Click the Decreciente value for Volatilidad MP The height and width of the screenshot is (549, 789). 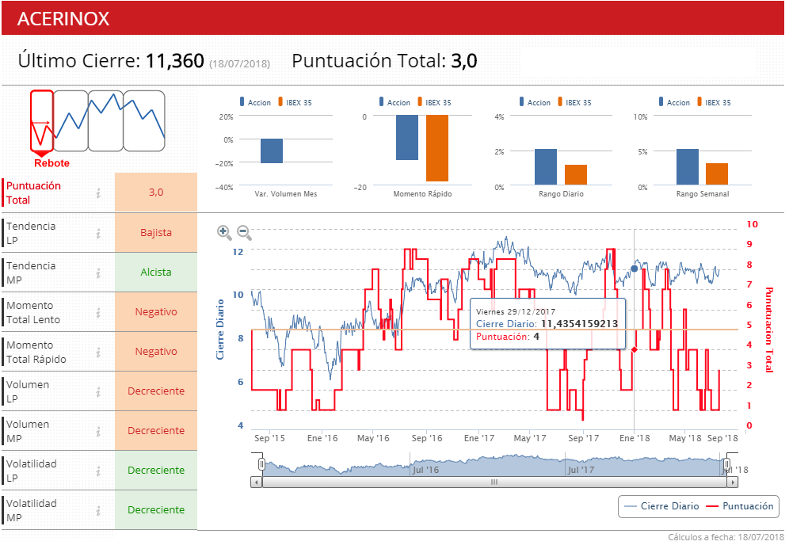(156, 510)
